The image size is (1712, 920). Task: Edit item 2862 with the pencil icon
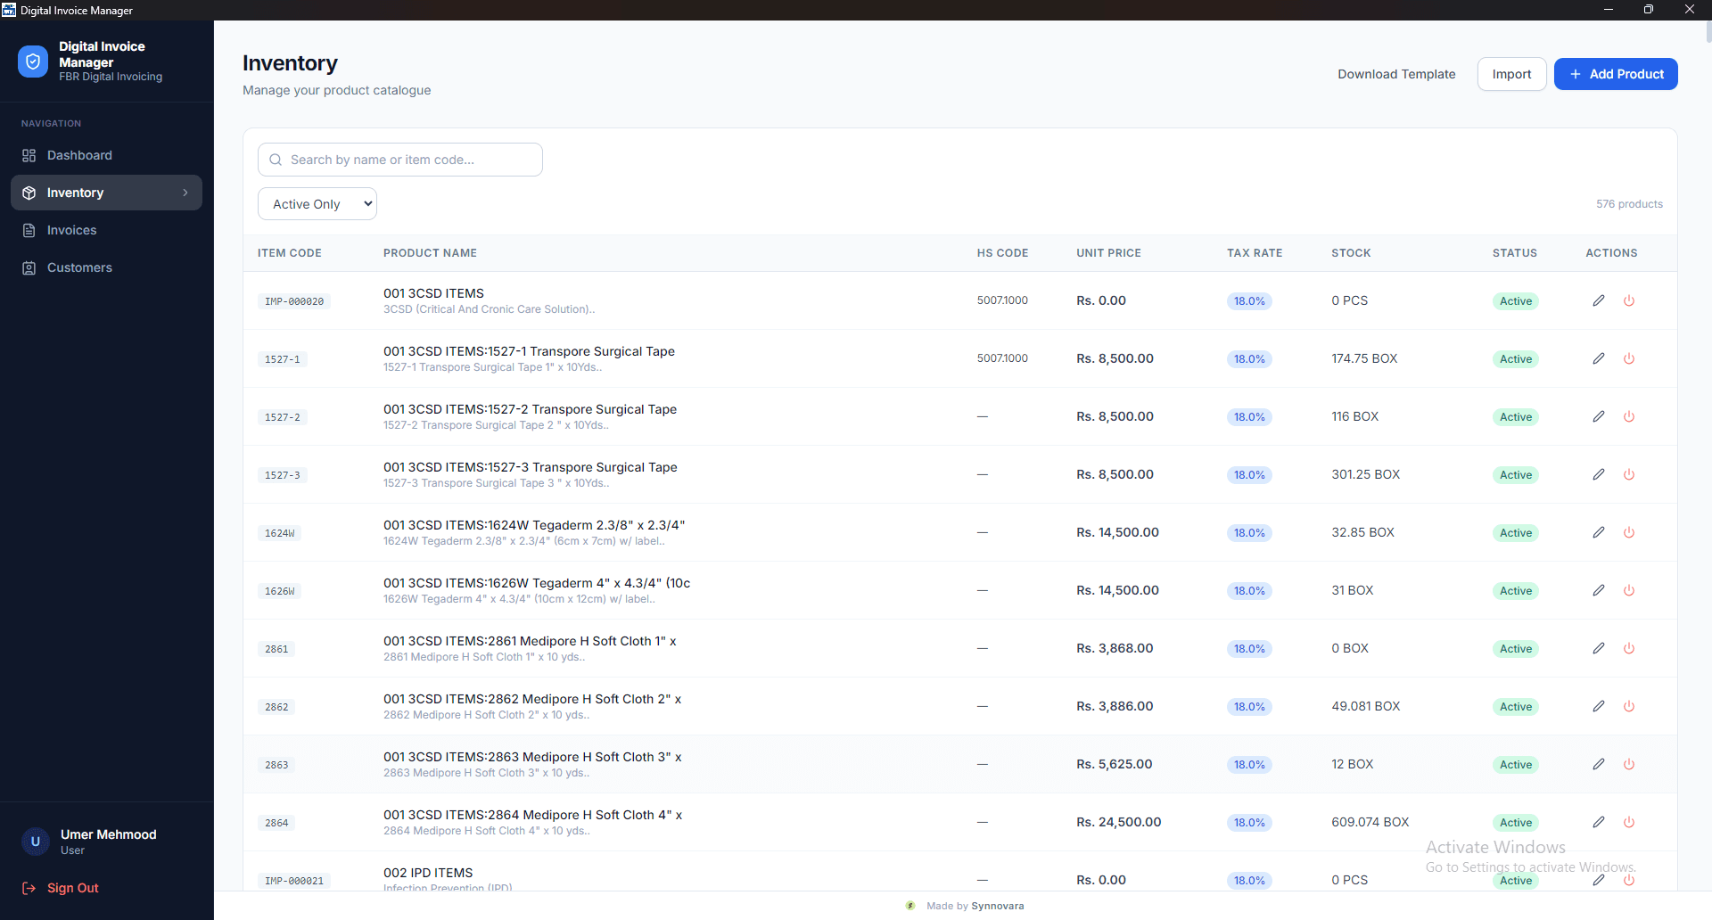click(x=1599, y=706)
